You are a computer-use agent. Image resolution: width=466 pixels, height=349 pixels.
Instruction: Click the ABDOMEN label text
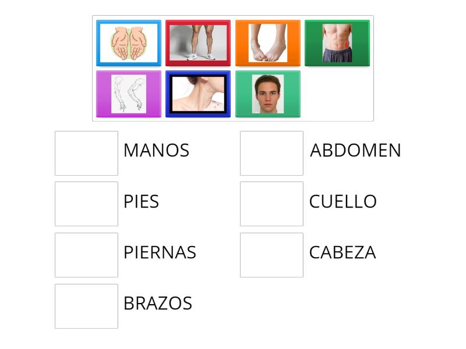pyautogui.click(x=356, y=150)
